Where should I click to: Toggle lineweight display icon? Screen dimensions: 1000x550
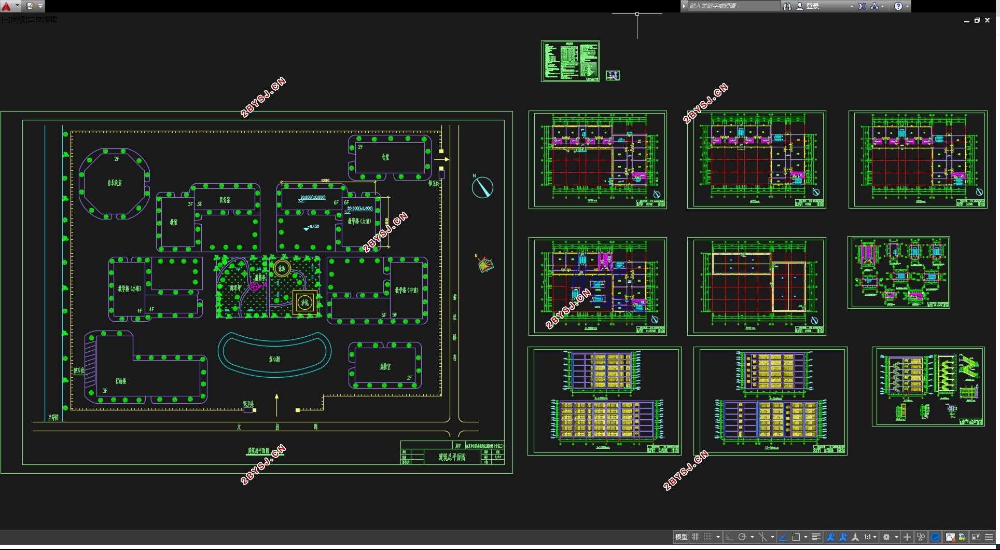[x=816, y=537]
